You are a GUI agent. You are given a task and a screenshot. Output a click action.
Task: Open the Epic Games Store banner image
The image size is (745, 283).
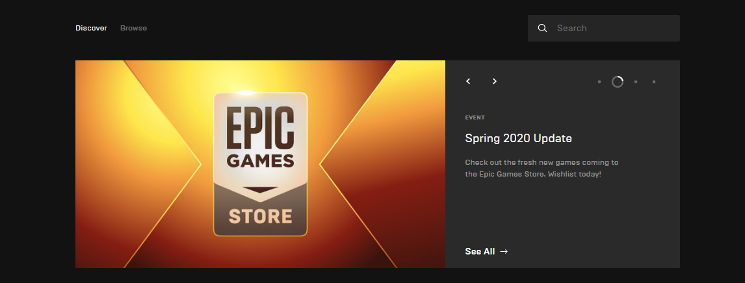pos(261,164)
